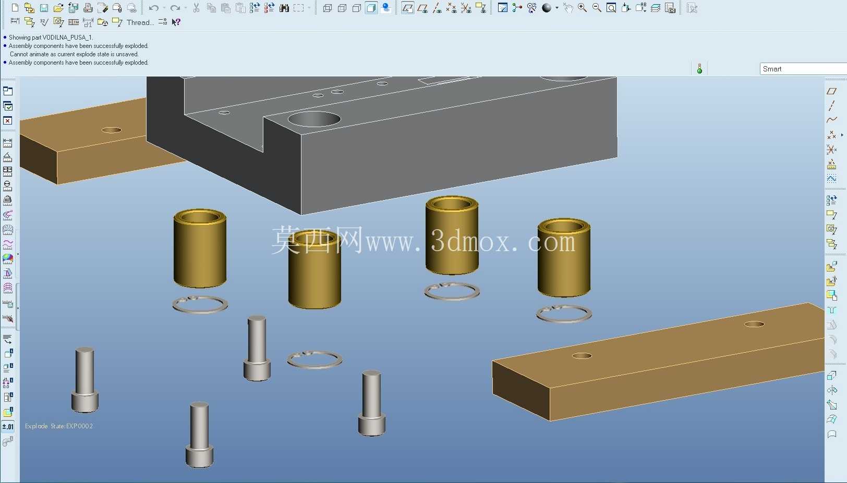Click the What's This help cursor
This screenshot has height=483, width=847.
coord(176,22)
